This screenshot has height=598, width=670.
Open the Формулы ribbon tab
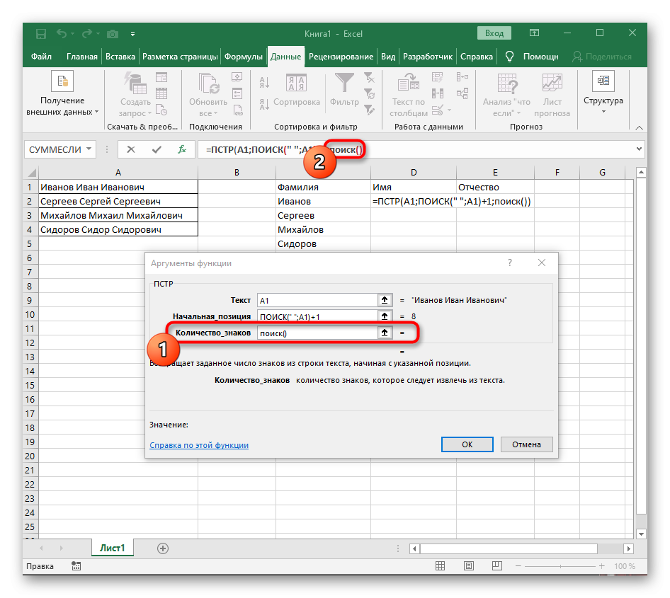(x=244, y=57)
